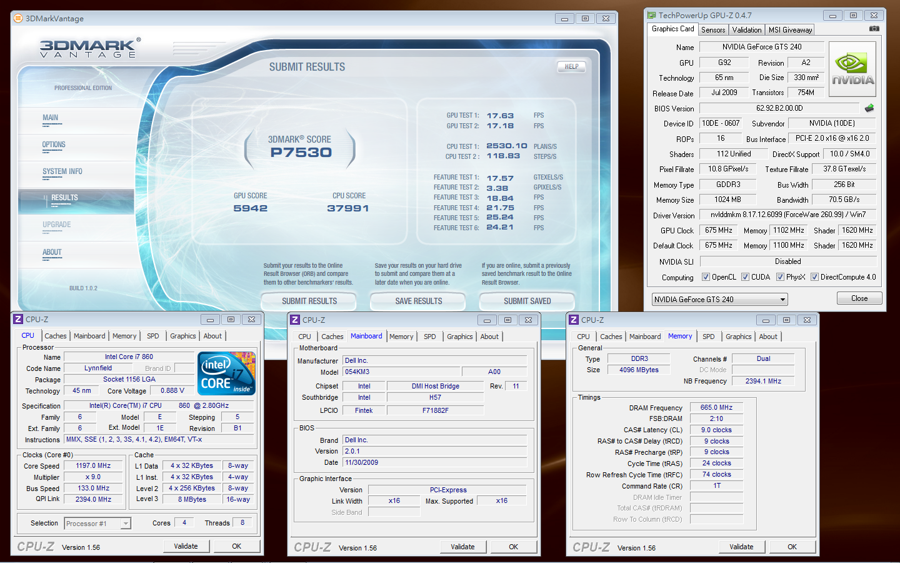Click Core Speed value 1197.0 MHz
Screen dimensions: 900x563
pos(94,466)
